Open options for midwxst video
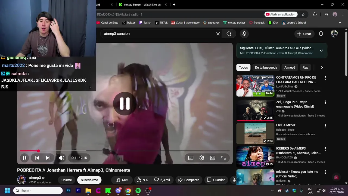The height and width of the screenshot is (196, 348). pyautogui.click(x=325, y=172)
